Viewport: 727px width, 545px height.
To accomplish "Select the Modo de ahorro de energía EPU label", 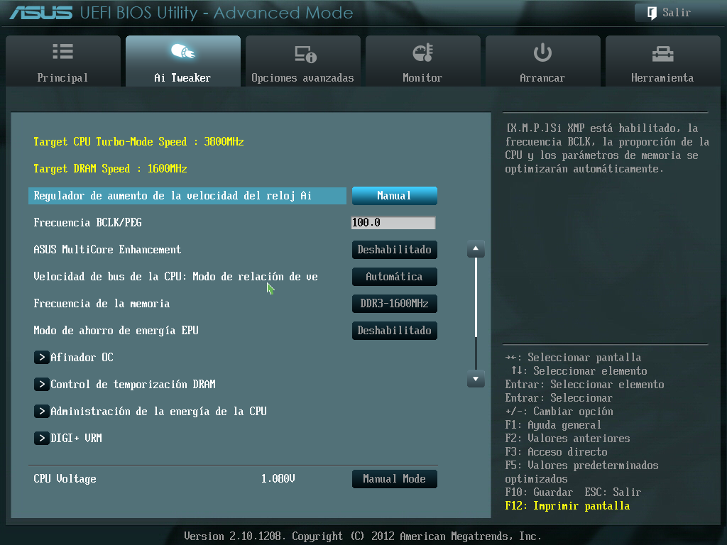I will pos(116,331).
